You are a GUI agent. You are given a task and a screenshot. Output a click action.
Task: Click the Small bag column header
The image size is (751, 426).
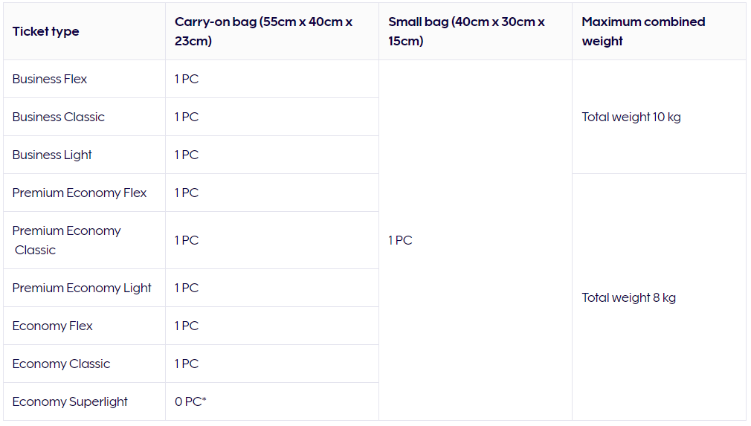pyautogui.click(x=466, y=32)
